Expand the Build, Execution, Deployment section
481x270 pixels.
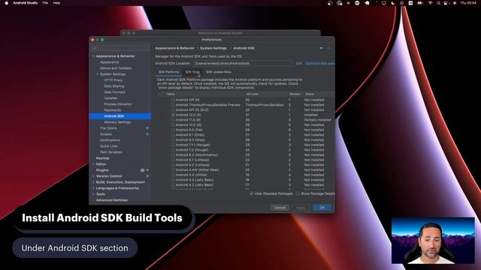point(93,182)
